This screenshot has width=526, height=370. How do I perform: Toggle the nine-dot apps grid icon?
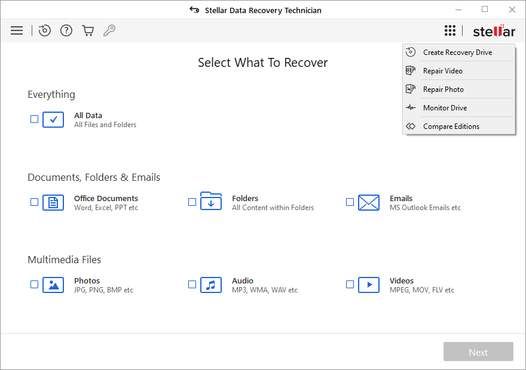[x=450, y=30]
